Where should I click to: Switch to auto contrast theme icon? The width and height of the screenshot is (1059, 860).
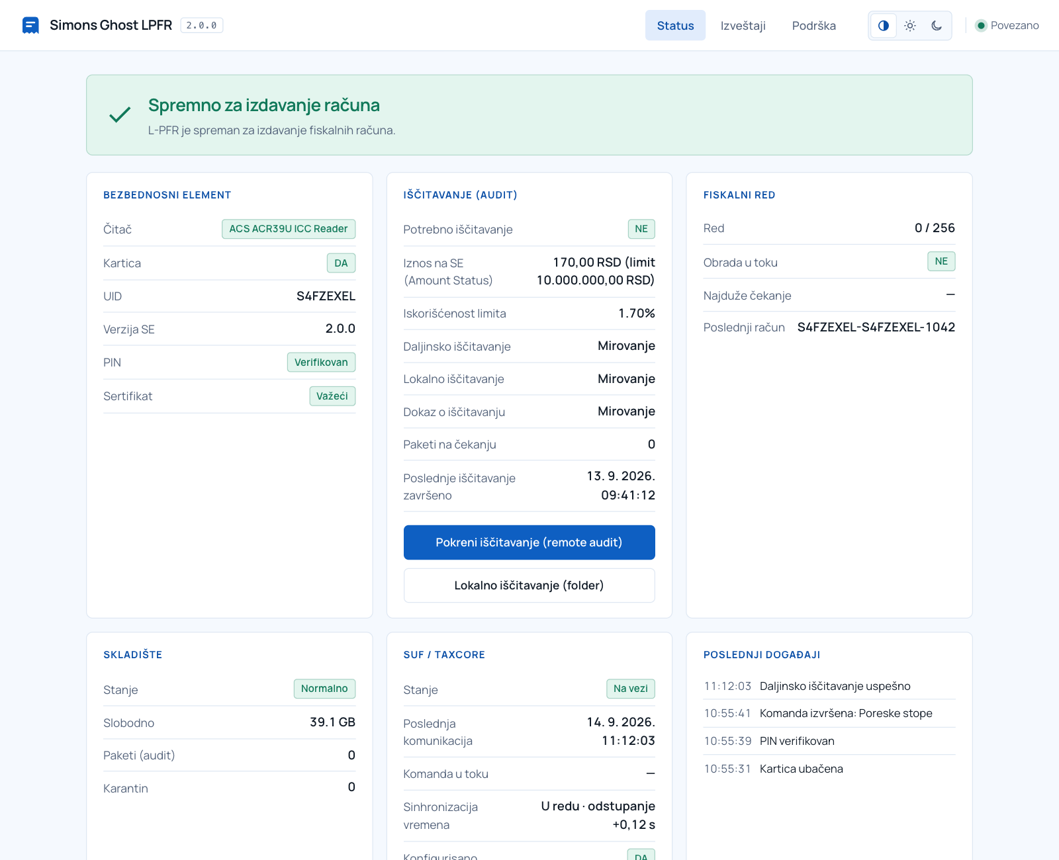click(x=884, y=26)
